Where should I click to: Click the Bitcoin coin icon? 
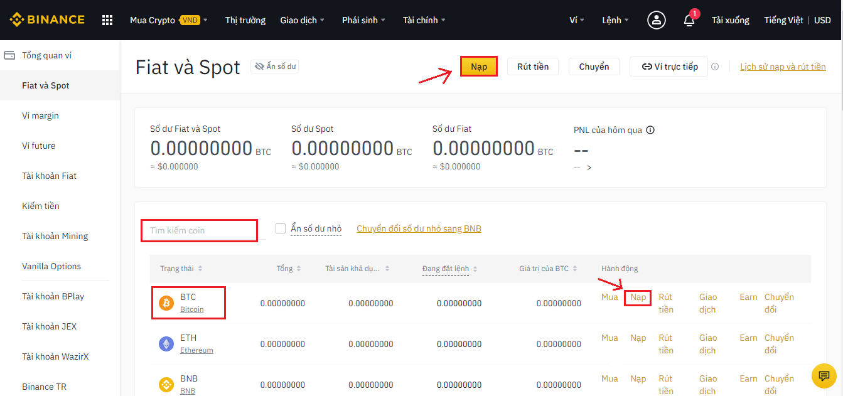coord(166,303)
